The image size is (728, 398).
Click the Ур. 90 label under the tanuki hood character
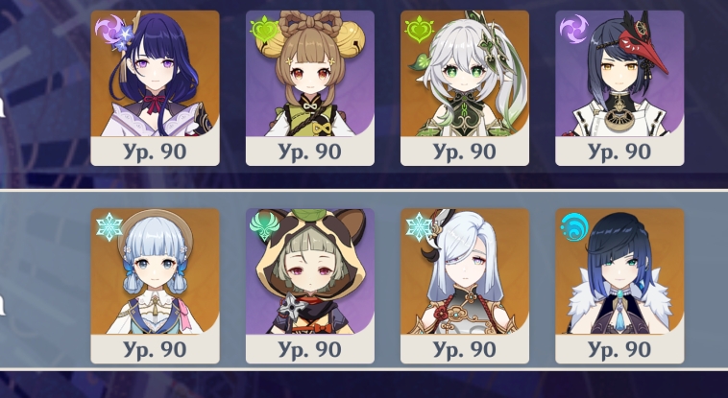click(x=309, y=349)
